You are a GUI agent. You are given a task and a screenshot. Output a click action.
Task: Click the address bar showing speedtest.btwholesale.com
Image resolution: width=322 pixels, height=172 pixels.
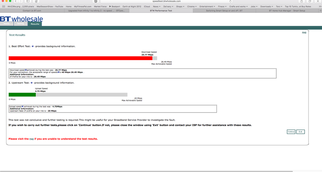166,1
